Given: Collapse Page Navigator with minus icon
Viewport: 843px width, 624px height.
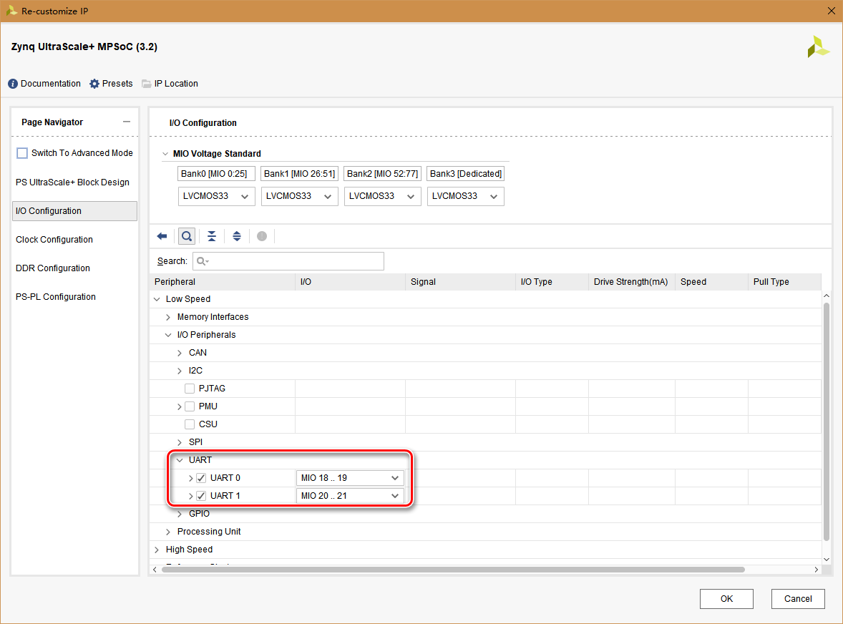Looking at the screenshot, I should click(127, 122).
